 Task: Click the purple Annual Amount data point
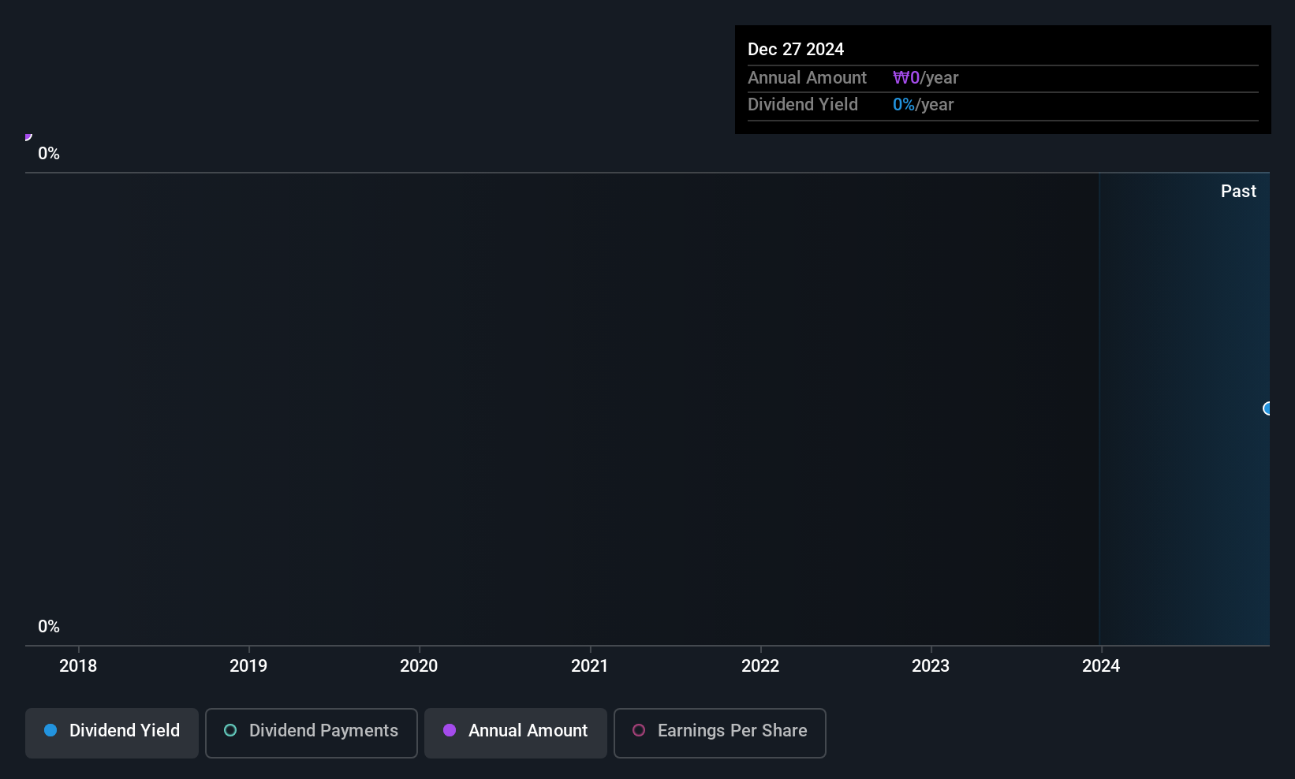28,137
